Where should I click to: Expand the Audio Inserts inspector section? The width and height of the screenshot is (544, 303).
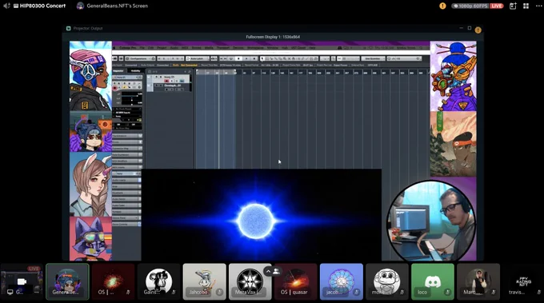coord(126,180)
